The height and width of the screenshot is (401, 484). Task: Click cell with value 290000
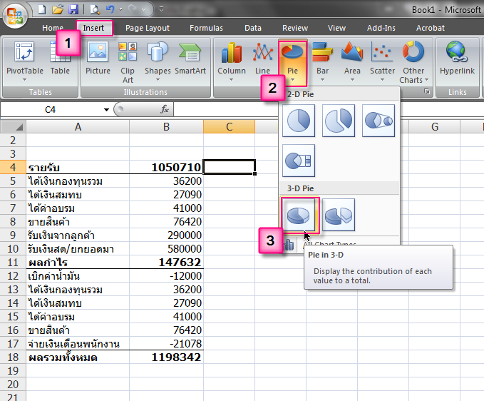tap(166, 235)
